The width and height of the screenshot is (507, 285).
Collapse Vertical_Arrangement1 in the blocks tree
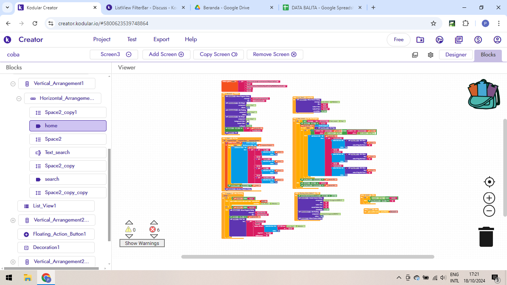click(x=13, y=83)
